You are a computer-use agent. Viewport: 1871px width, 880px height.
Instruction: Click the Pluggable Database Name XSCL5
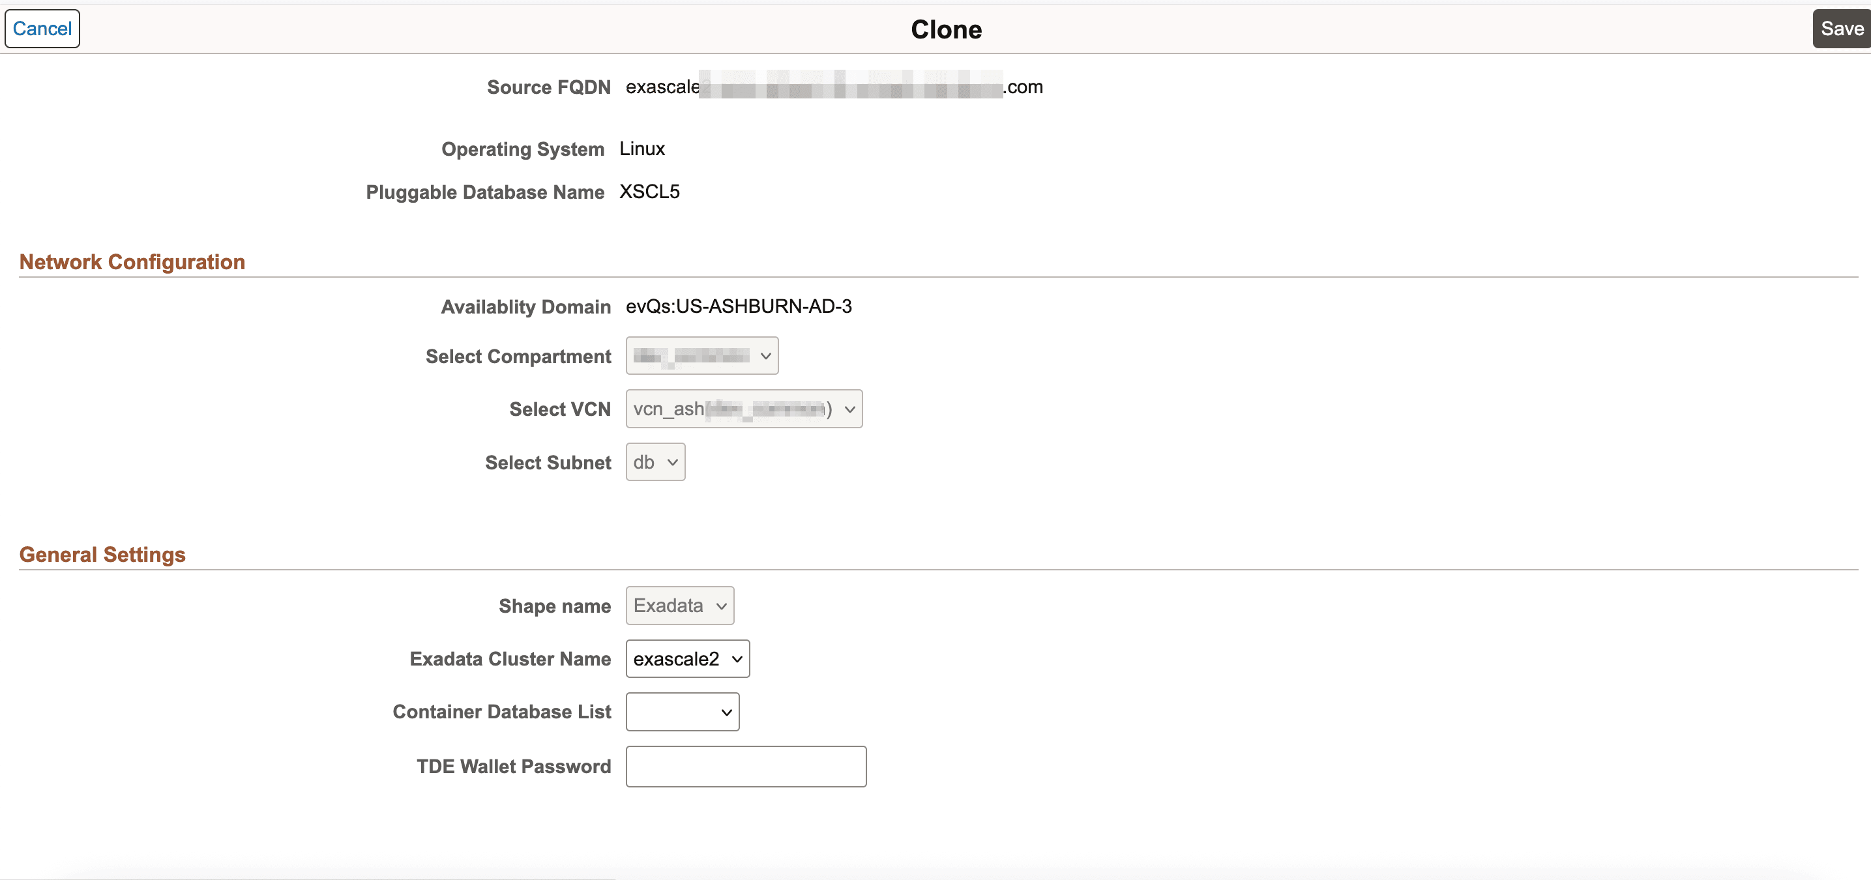(649, 192)
